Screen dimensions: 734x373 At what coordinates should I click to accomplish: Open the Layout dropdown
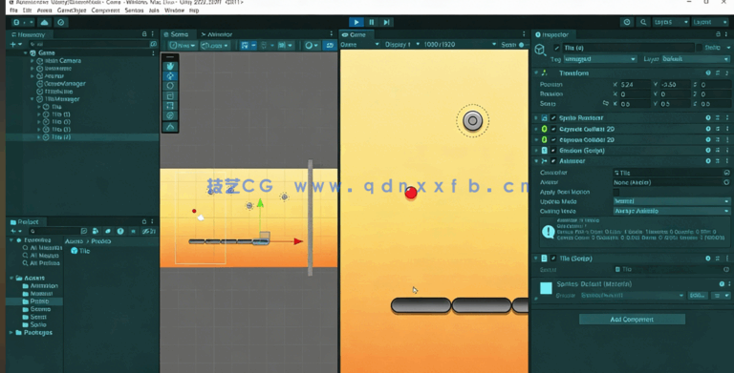point(710,22)
